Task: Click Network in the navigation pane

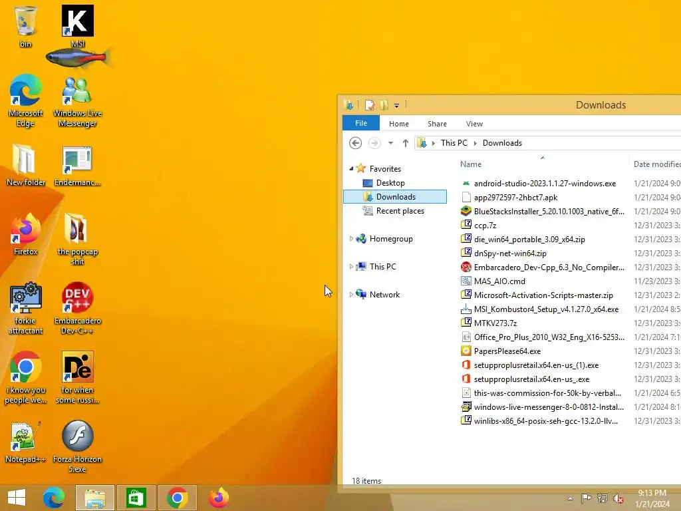Action: (x=384, y=294)
